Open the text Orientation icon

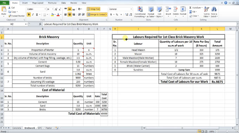pos(80,9)
